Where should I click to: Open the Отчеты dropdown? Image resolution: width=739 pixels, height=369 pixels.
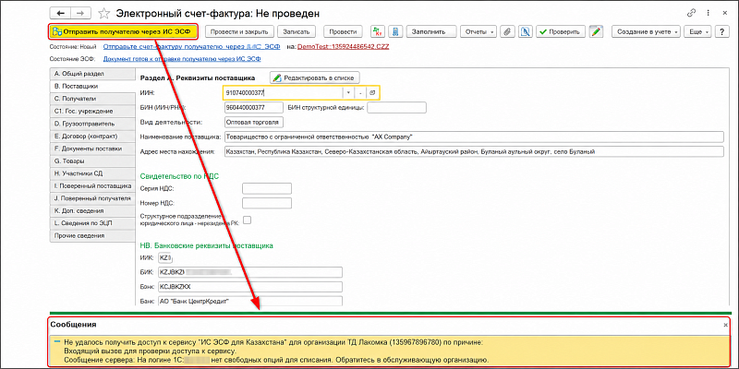pyautogui.click(x=479, y=31)
